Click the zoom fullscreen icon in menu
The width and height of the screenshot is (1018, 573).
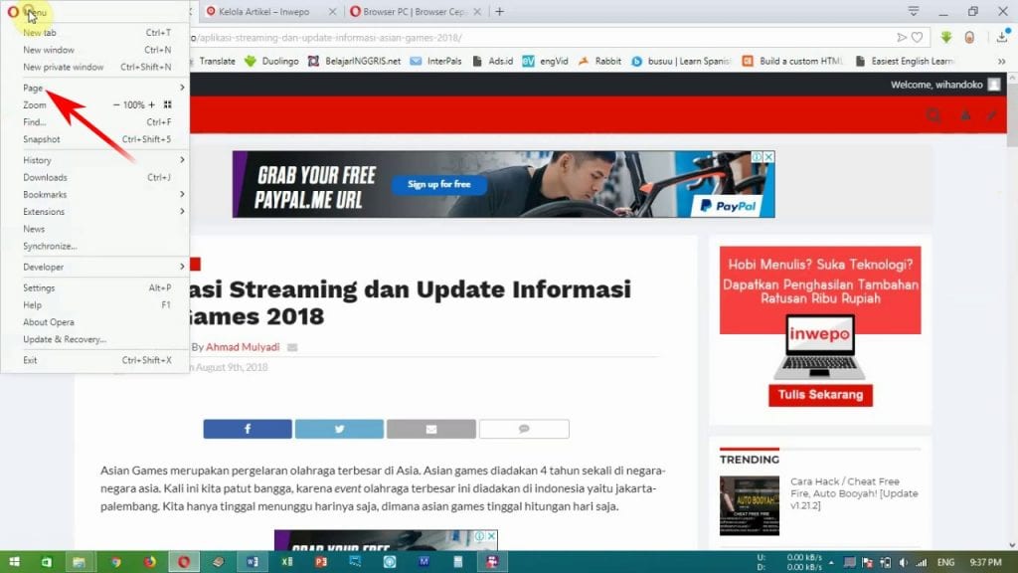(x=167, y=104)
